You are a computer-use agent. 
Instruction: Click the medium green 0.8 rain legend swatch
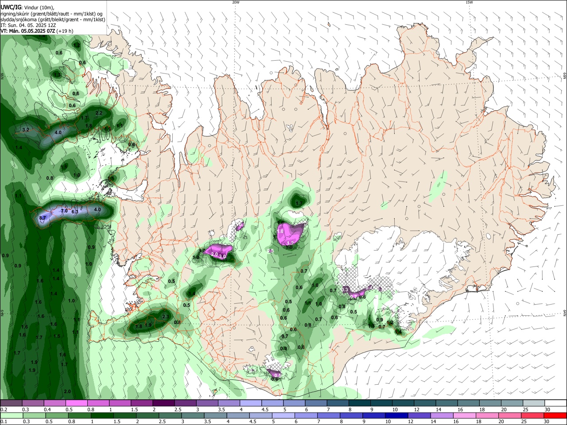point(80,415)
